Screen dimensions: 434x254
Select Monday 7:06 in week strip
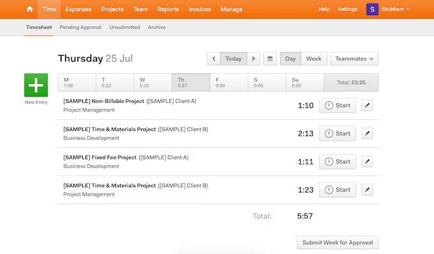(x=77, y=82)
